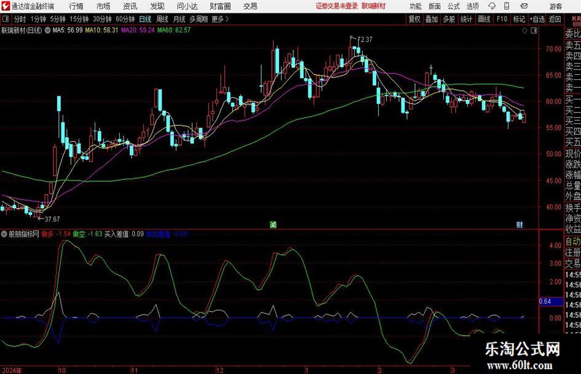581x374 pixels.
Task: Click the 多股 multi-stock toolbar button
Action: pyautogui.click(x=449, y=19)
